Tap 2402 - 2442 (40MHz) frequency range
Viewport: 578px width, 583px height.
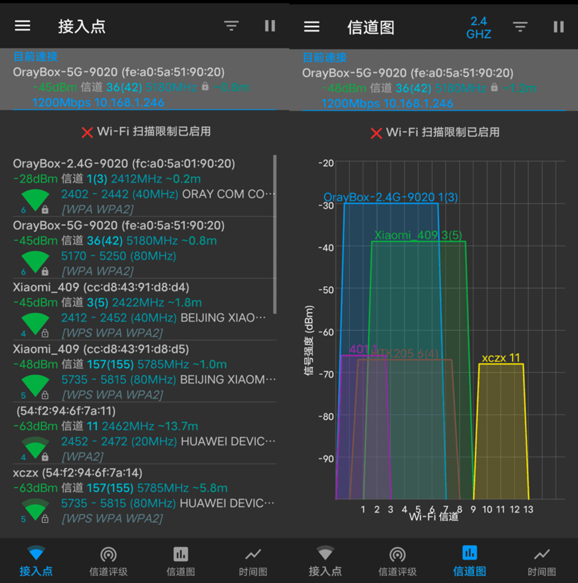(120, 193)
